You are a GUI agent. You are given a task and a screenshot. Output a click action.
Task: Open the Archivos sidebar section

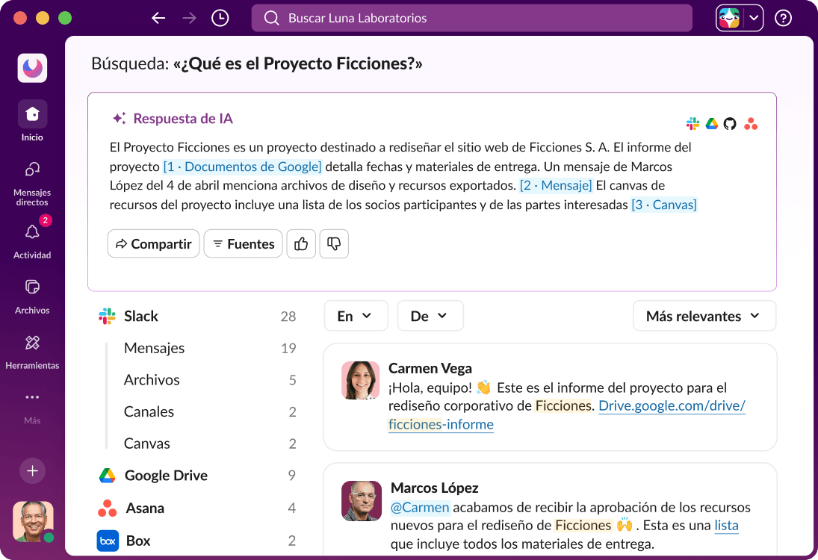tap(31, 297)
